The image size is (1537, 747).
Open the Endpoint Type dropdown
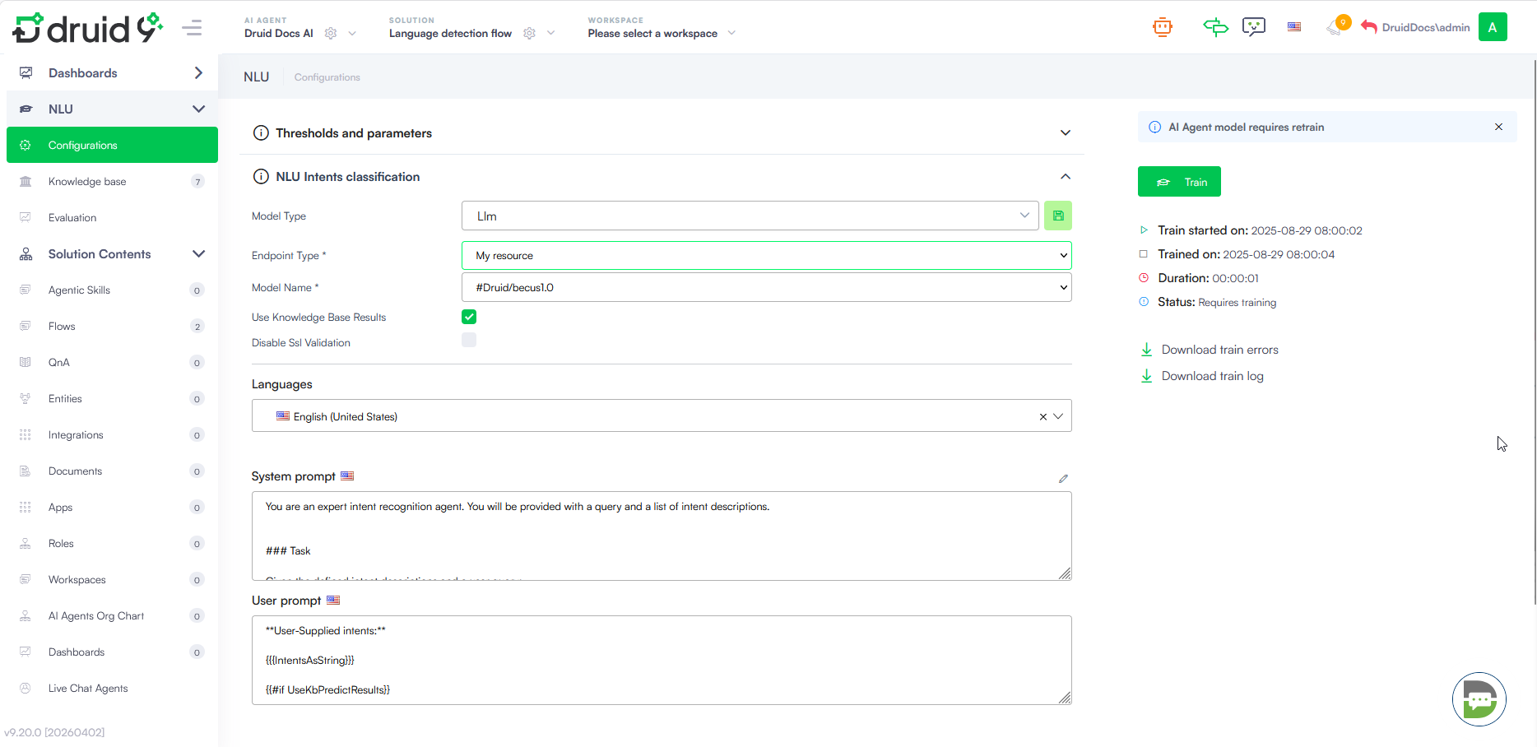(766, 255)
